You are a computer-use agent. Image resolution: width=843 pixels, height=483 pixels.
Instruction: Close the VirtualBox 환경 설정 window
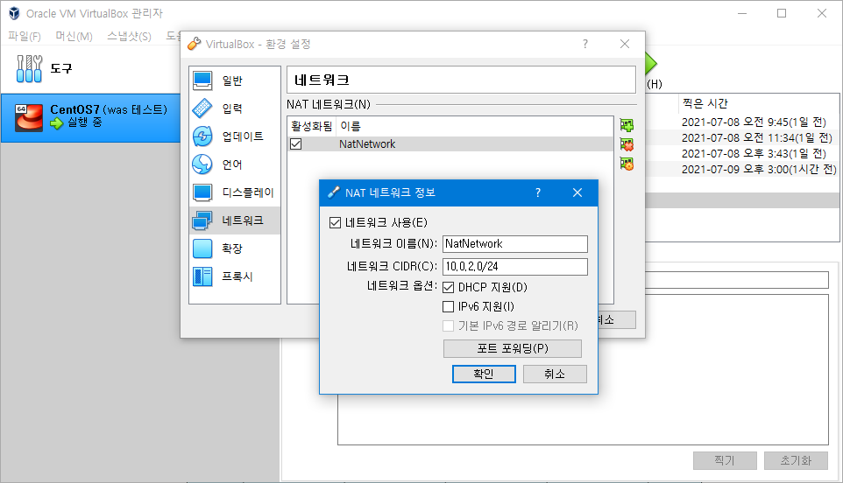click(x=625, y=44)
